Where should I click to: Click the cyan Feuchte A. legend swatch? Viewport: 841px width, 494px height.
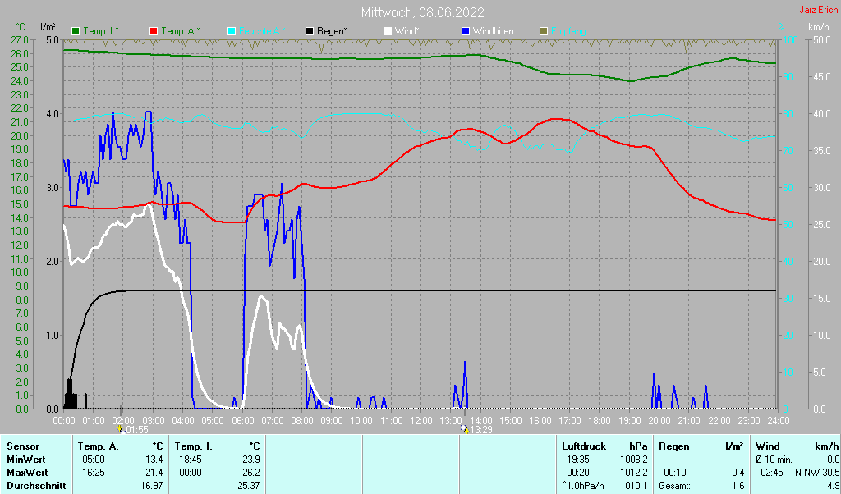(x=231, y=32)
